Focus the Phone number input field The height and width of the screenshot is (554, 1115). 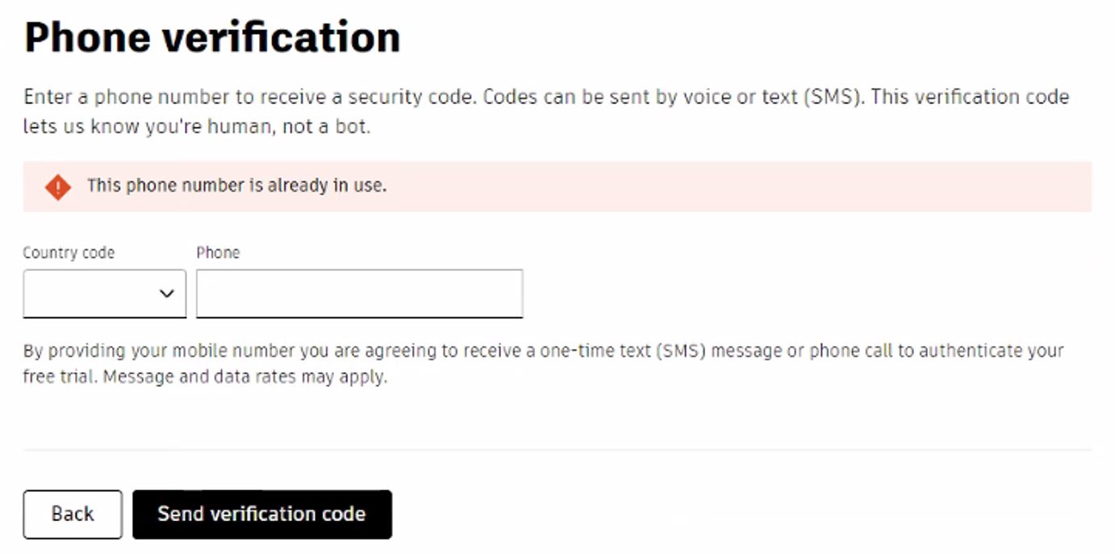[359, 294]
